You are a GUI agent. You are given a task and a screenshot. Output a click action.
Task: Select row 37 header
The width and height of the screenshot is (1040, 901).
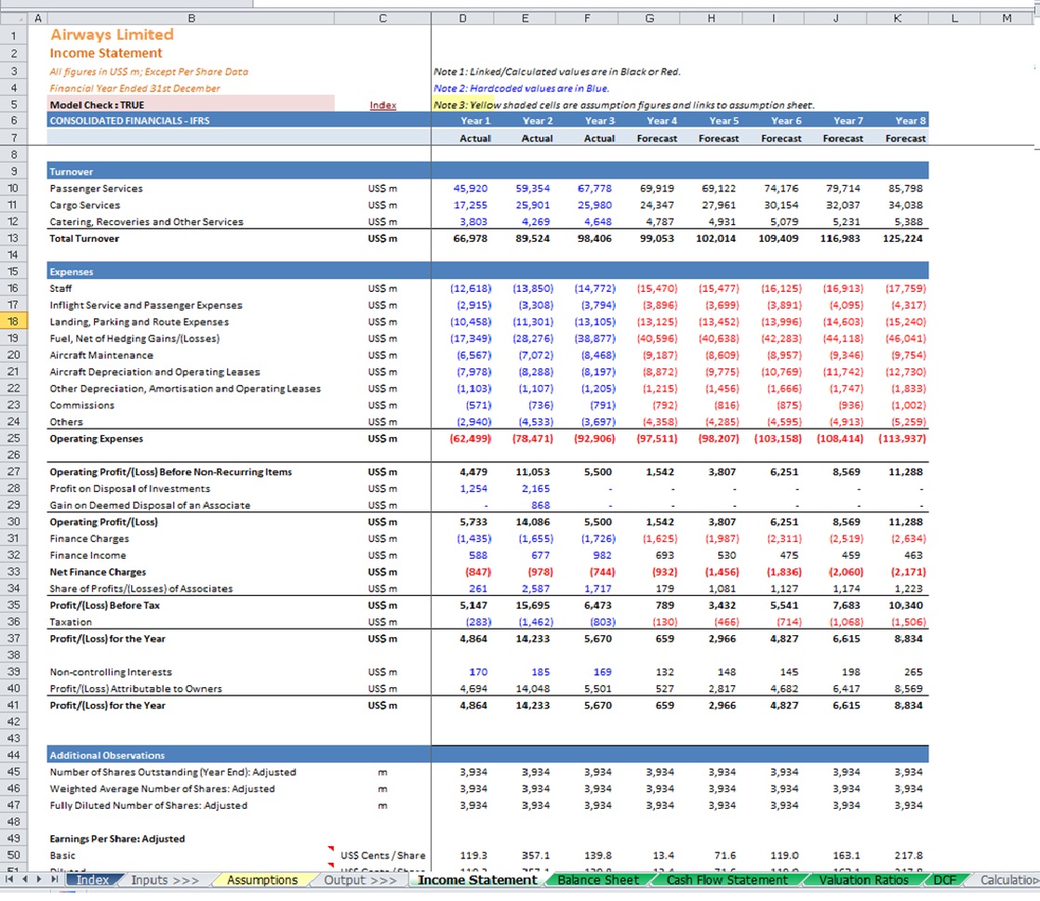(x=13, y=639)
